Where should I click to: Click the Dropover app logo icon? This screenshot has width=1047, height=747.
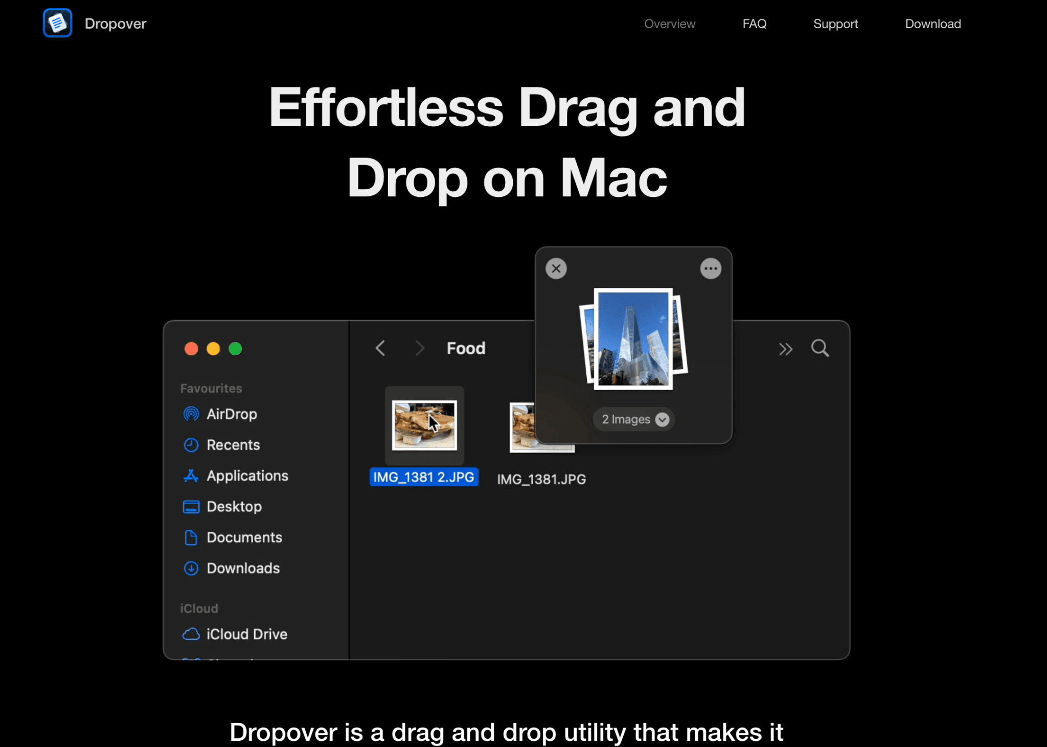[57, 22]
